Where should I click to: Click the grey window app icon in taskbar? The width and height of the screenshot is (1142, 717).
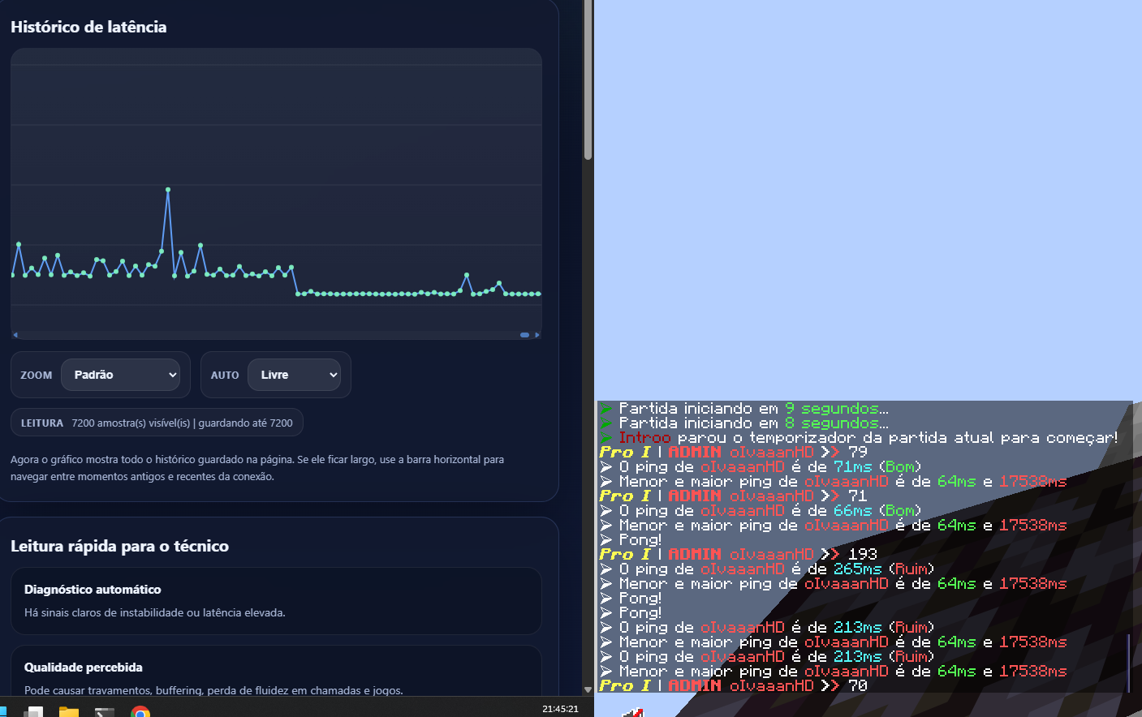(33, 711)
